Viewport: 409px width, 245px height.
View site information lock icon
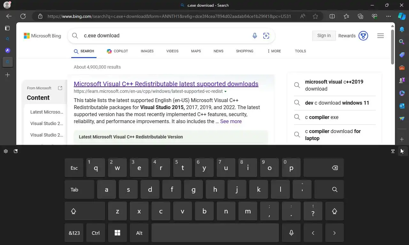[x=40, y=16]
